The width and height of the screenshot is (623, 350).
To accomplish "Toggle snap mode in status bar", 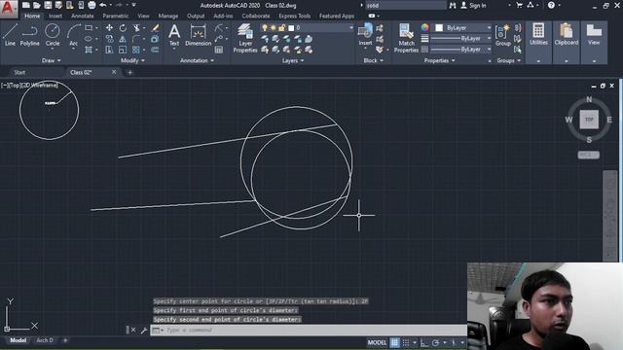I will click(406, 342).
